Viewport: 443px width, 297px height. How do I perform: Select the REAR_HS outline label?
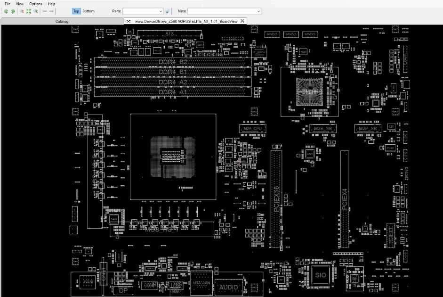(167, 284)
